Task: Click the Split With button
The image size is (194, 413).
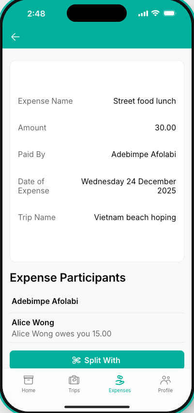Action: (97, 360)
